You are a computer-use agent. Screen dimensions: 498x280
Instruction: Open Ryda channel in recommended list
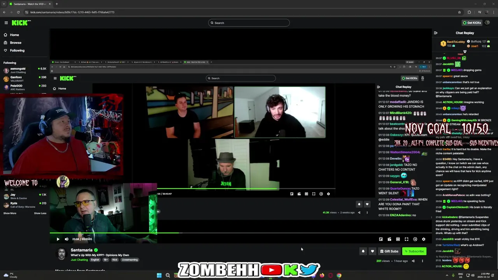pyautogui.click(x=25, y=205)
